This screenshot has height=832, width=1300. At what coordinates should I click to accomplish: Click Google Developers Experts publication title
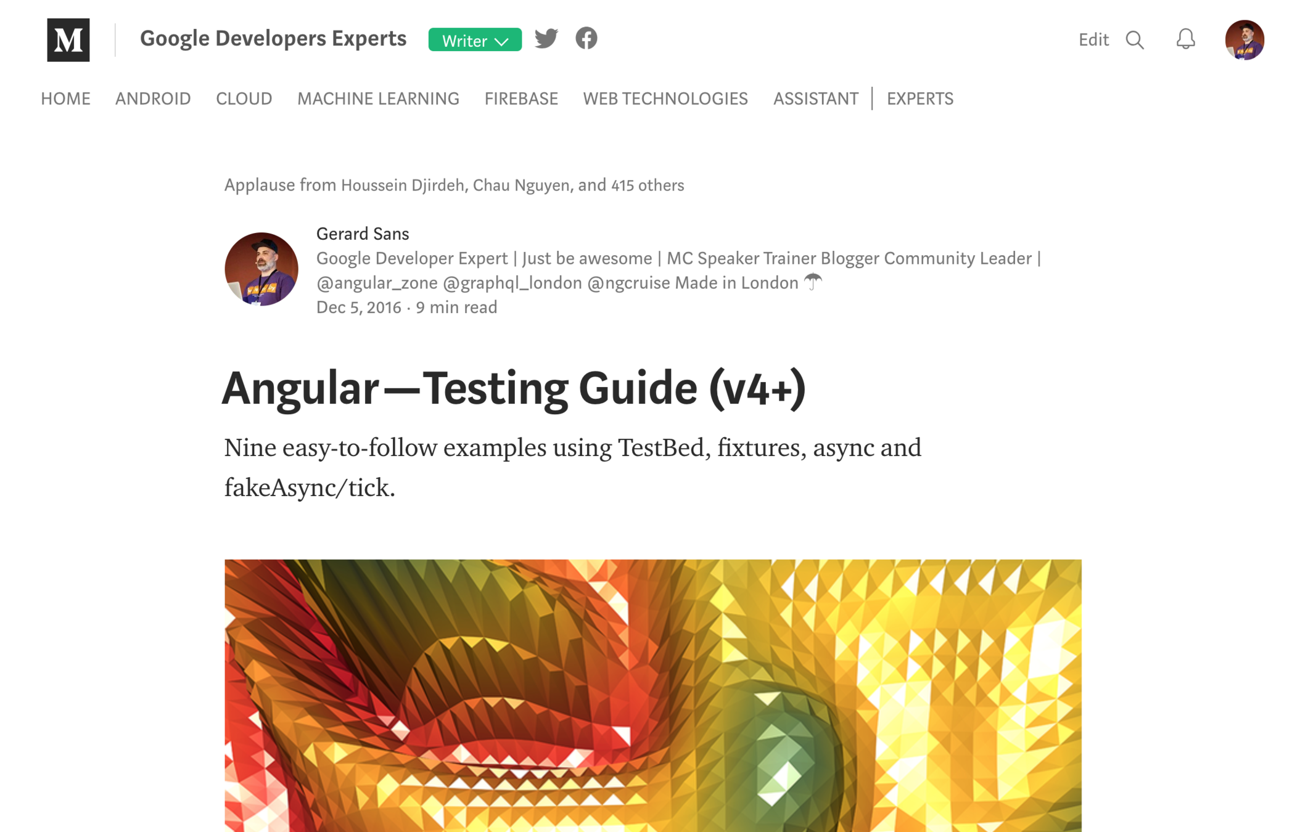[x=273, y=38]
